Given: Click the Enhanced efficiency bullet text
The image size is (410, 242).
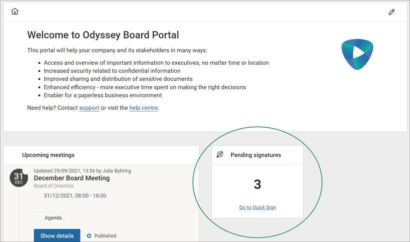Looking at the screenshot, I should pyautogui.click(x=145, y=87).
